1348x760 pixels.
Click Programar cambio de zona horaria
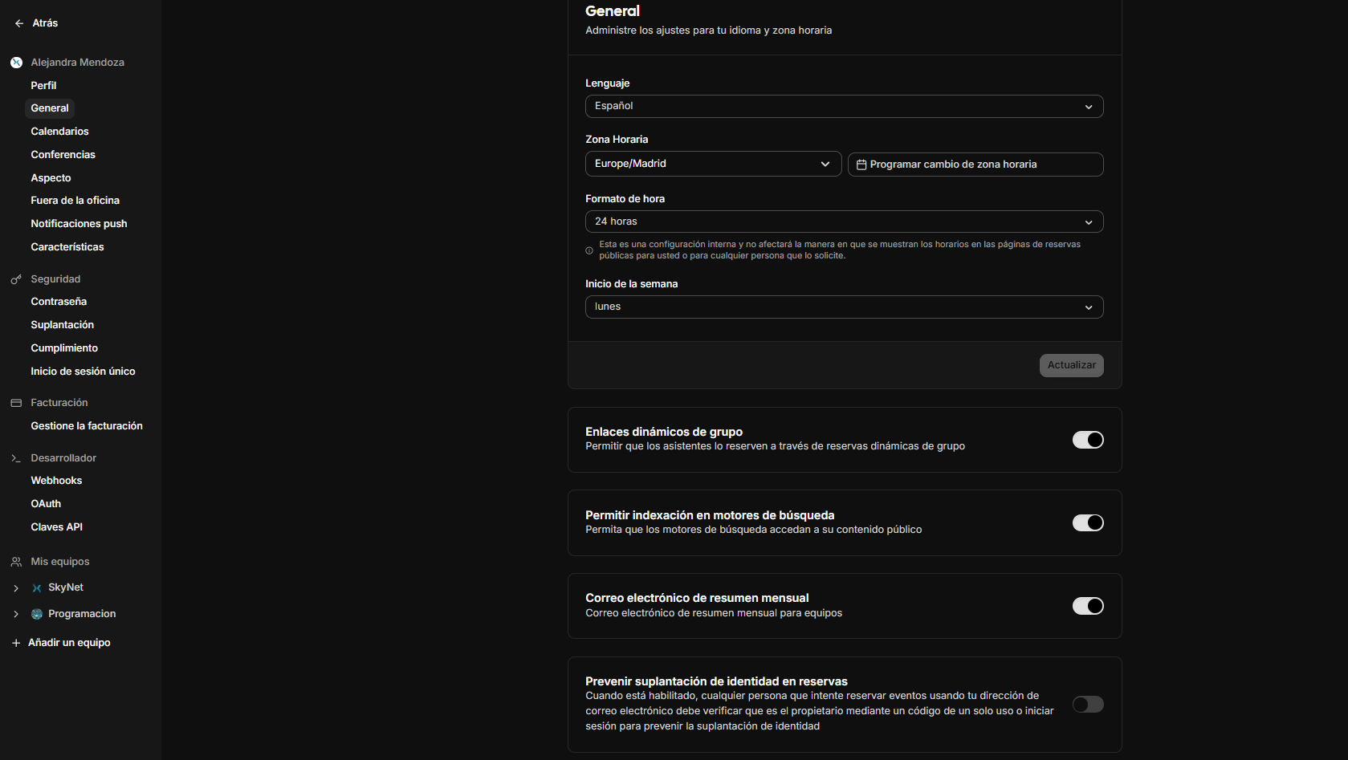pos(975,164)
